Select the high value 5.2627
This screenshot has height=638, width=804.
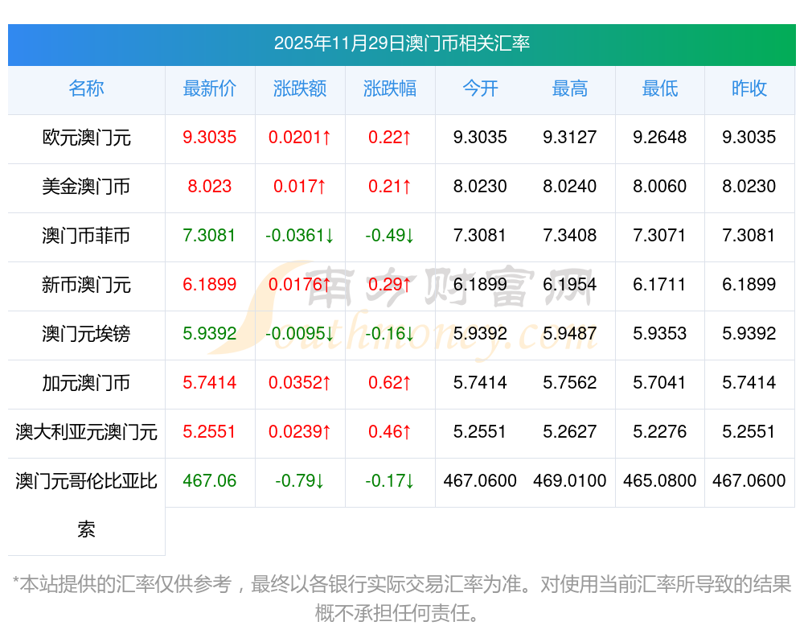(570, 431)
